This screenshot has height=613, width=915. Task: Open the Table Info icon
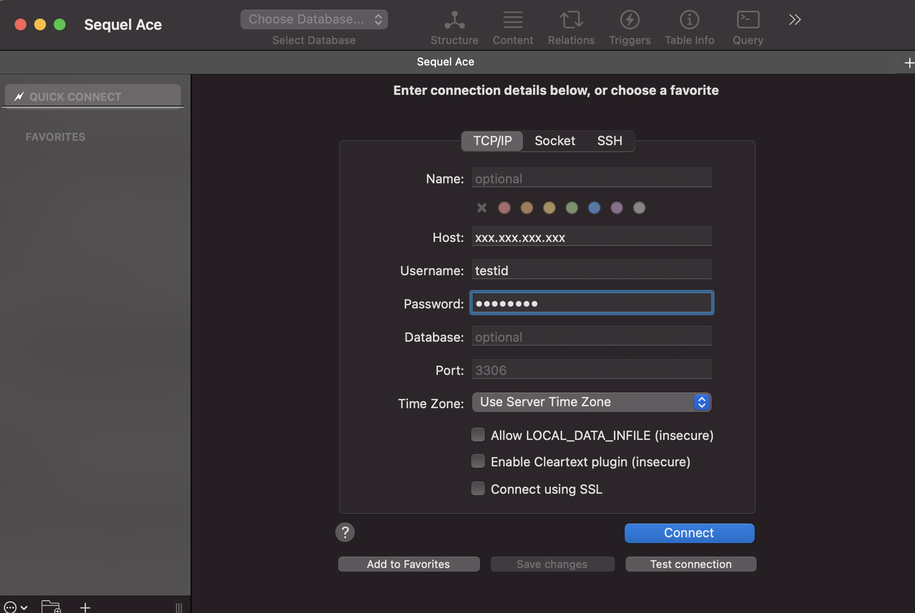689,20
